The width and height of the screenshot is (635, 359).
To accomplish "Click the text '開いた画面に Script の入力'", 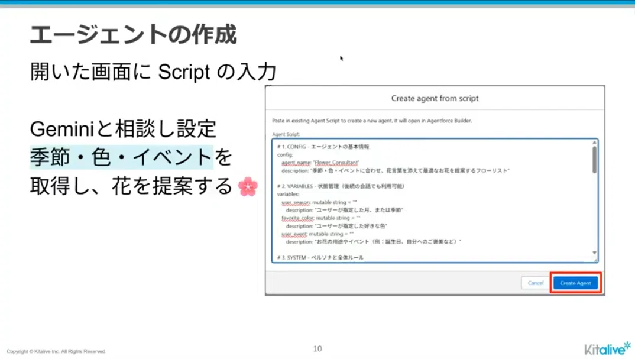I will (x=153, y=72).
